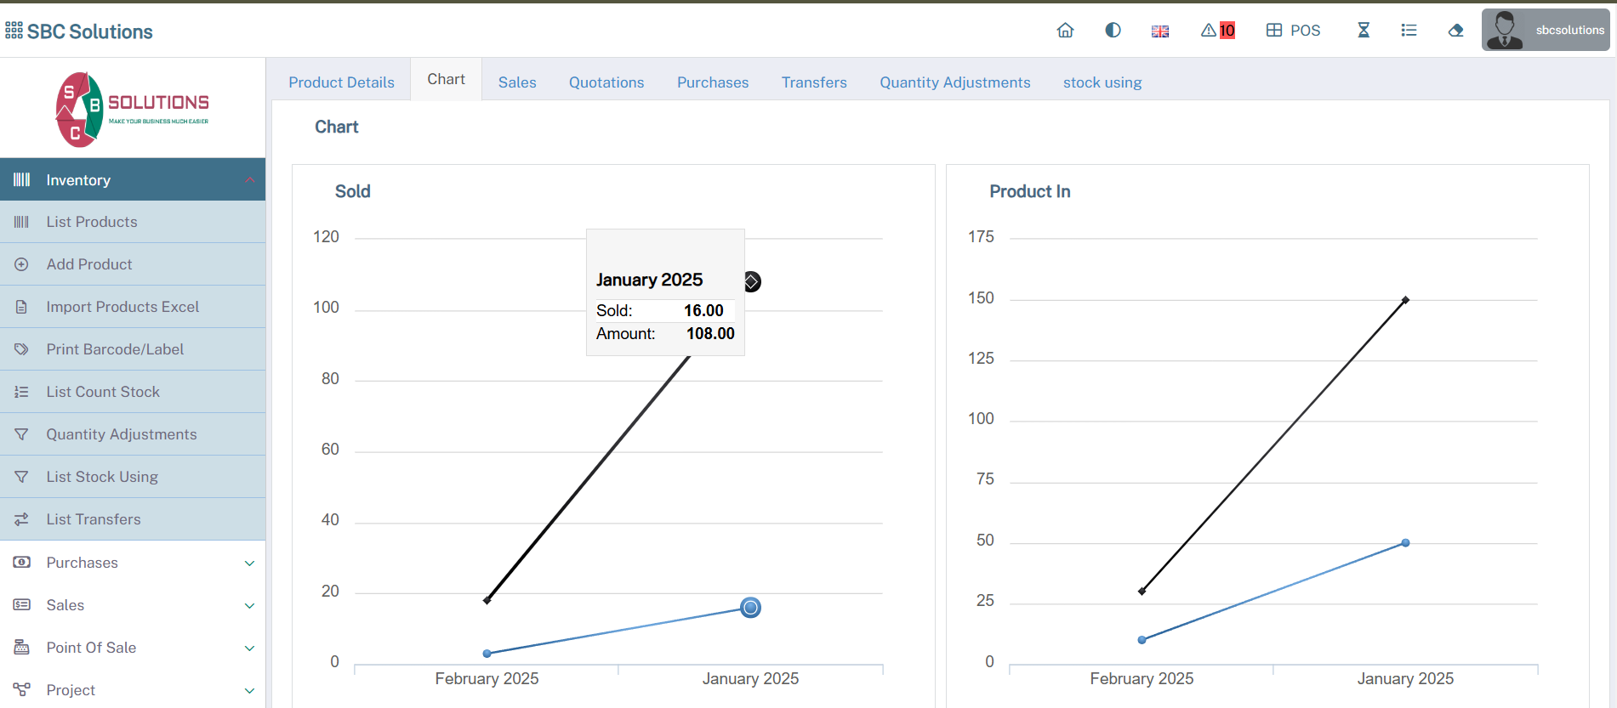This screenshot has width=1617, height=708.
Task: Click the list icon in header
Action: [1409, 31]
